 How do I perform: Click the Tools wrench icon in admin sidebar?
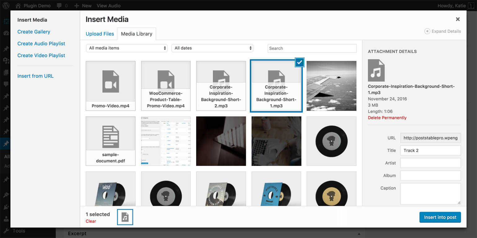click(6, 231)
